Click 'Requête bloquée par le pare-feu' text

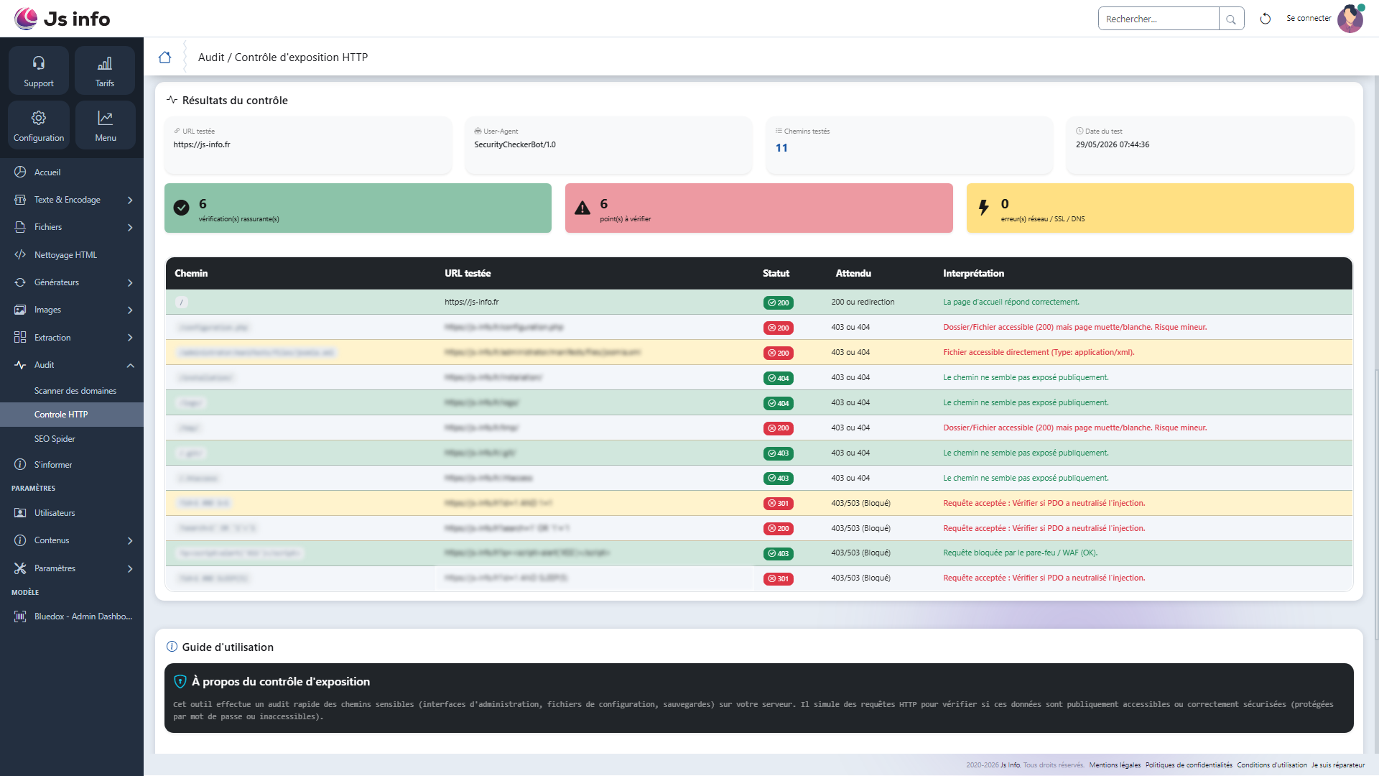tap(1020, 553)
